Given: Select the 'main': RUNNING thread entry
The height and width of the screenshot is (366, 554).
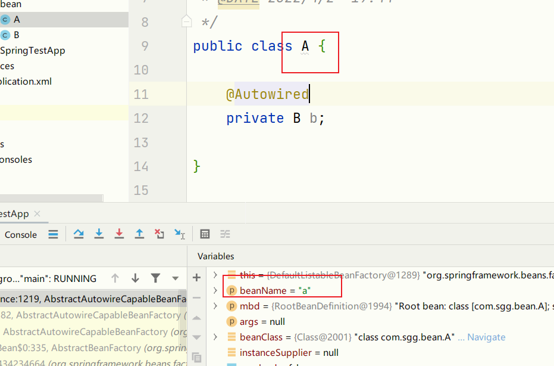Looking at the screenshot, I should pos(48,278).
